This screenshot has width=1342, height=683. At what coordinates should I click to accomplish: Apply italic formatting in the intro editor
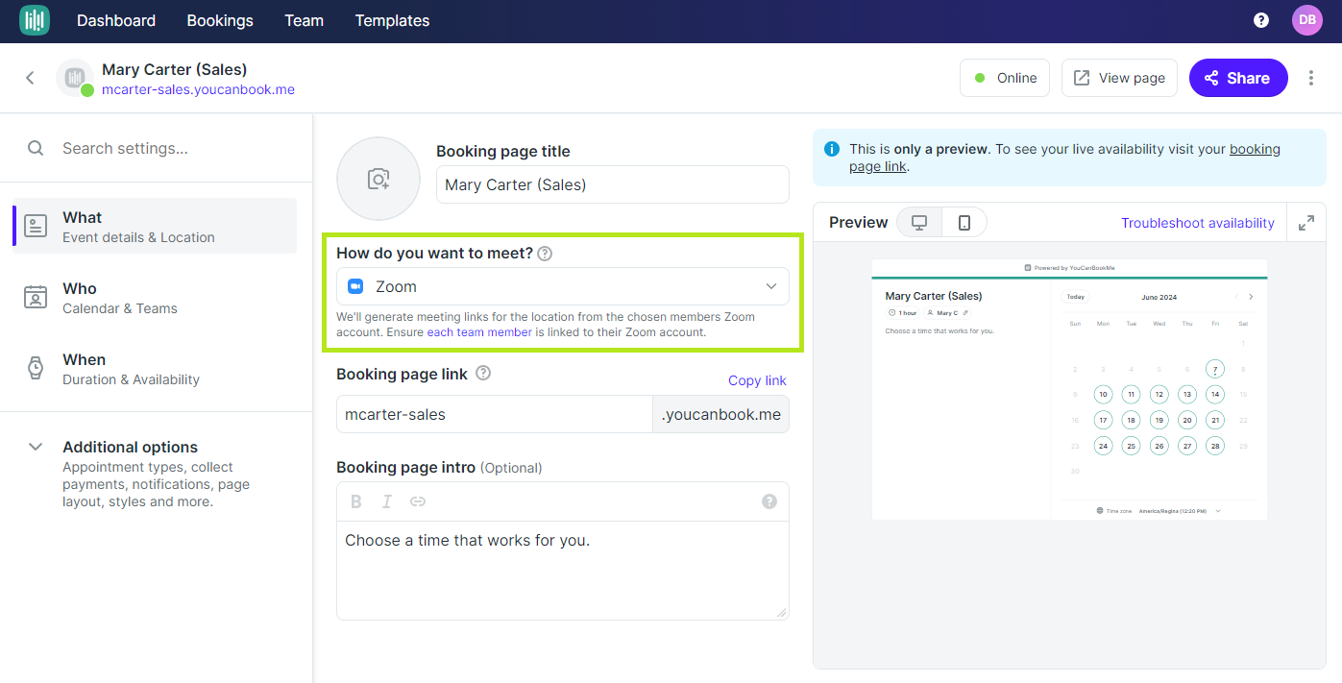point(387,501)
